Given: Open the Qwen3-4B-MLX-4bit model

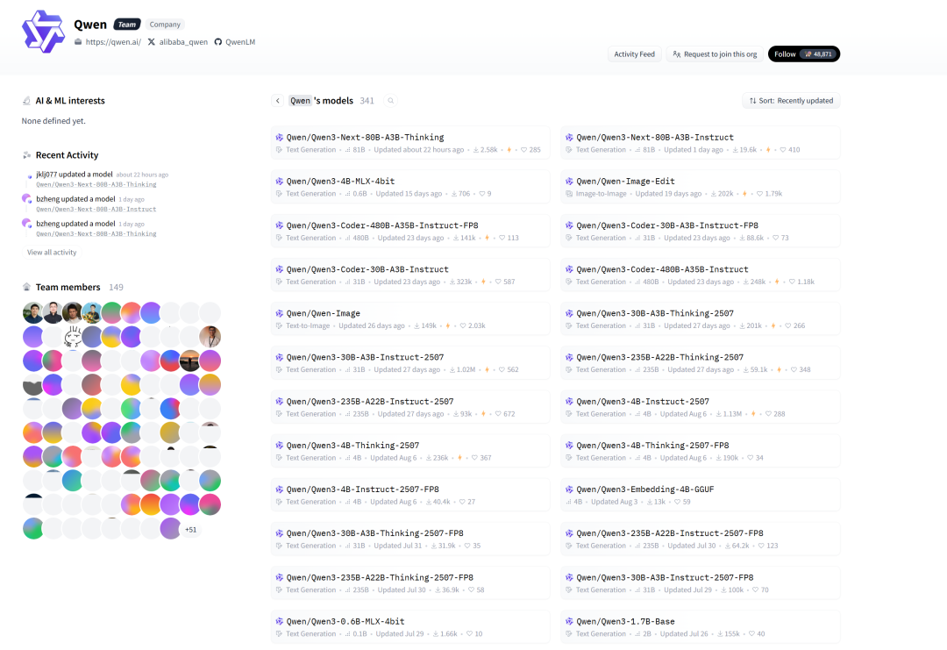Looking at the screenshot, I should point(410,187).
